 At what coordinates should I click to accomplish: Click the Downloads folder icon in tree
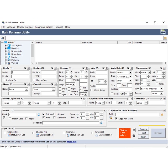coord(9,54)
